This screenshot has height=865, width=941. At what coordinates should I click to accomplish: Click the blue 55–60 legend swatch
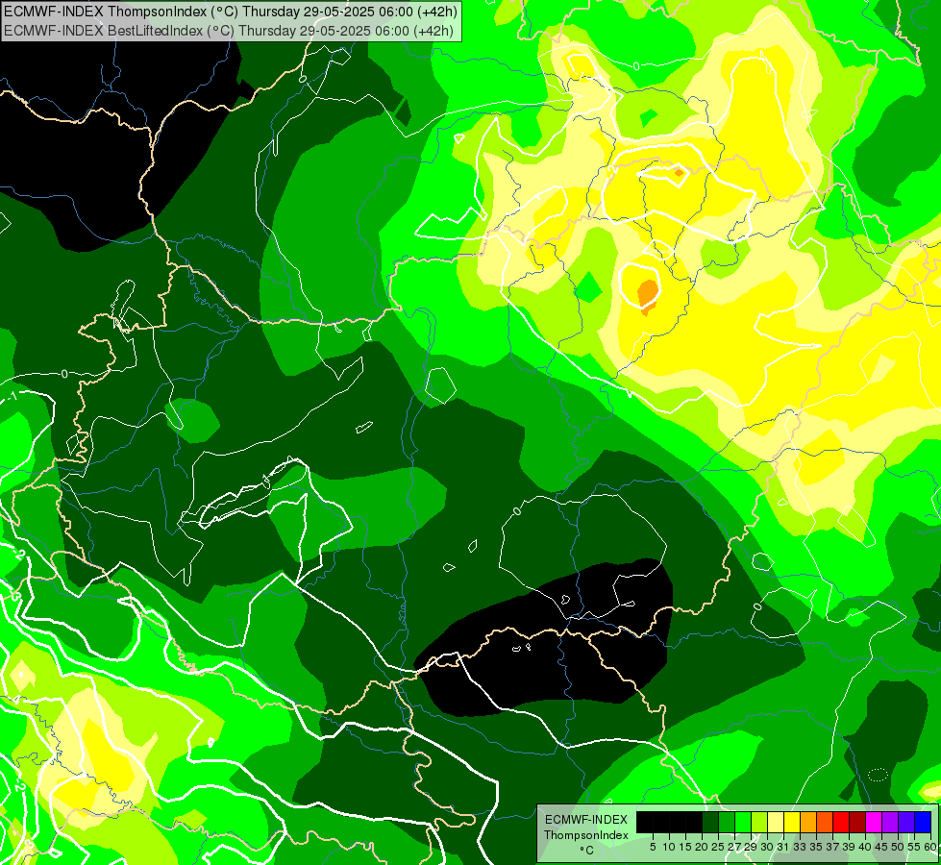click(x=923, y=822)
